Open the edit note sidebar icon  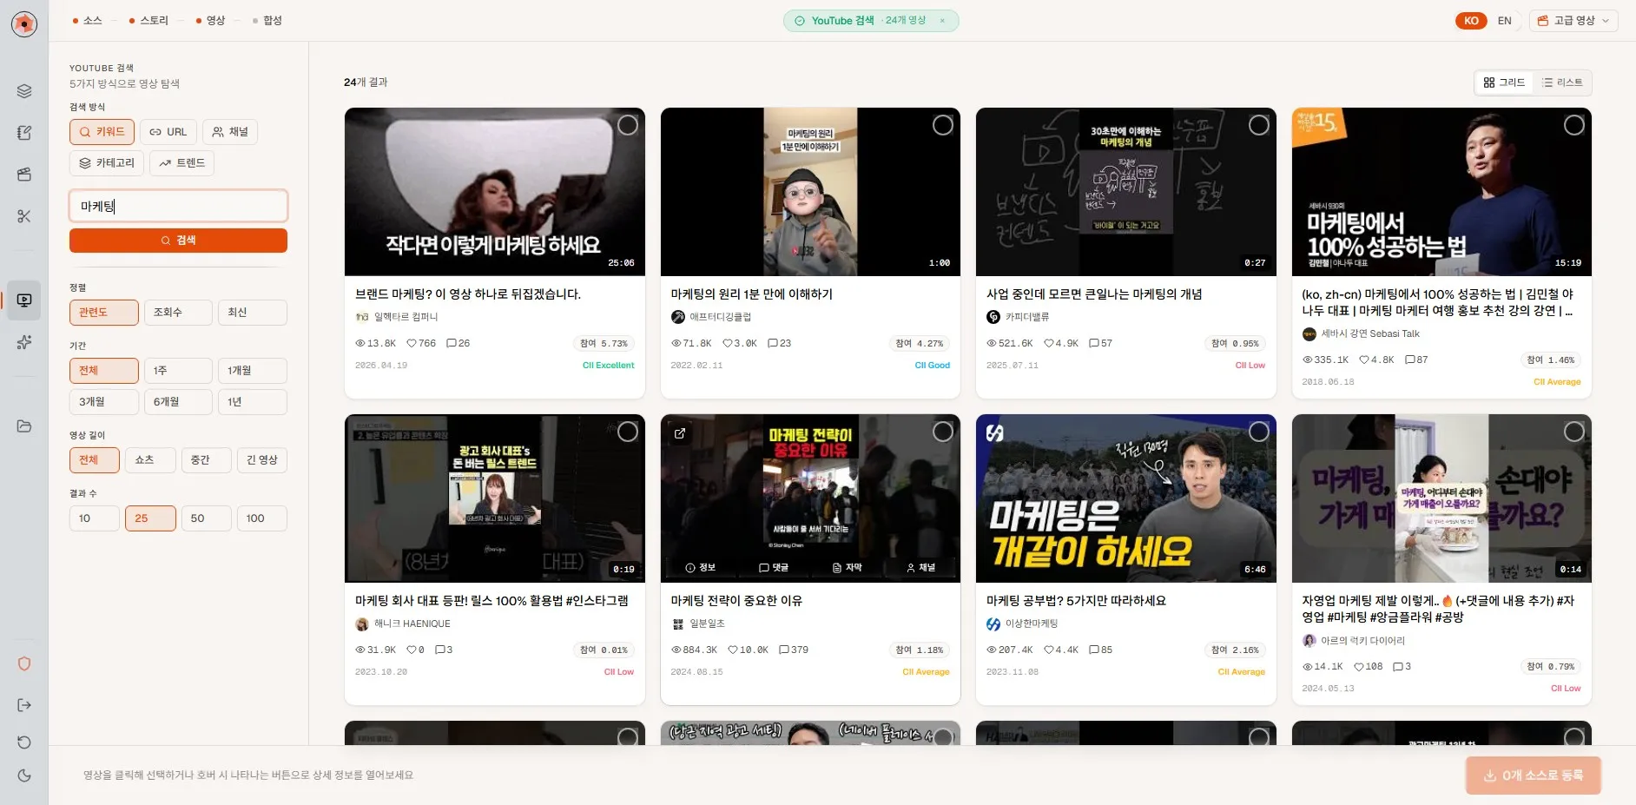point(24,133)
